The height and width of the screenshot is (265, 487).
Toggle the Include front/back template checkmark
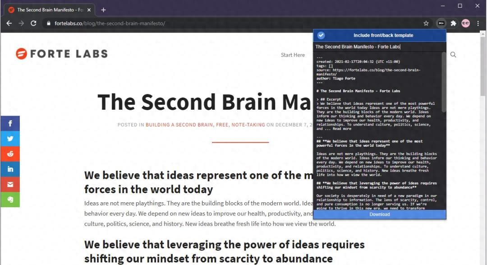point(321,36)
